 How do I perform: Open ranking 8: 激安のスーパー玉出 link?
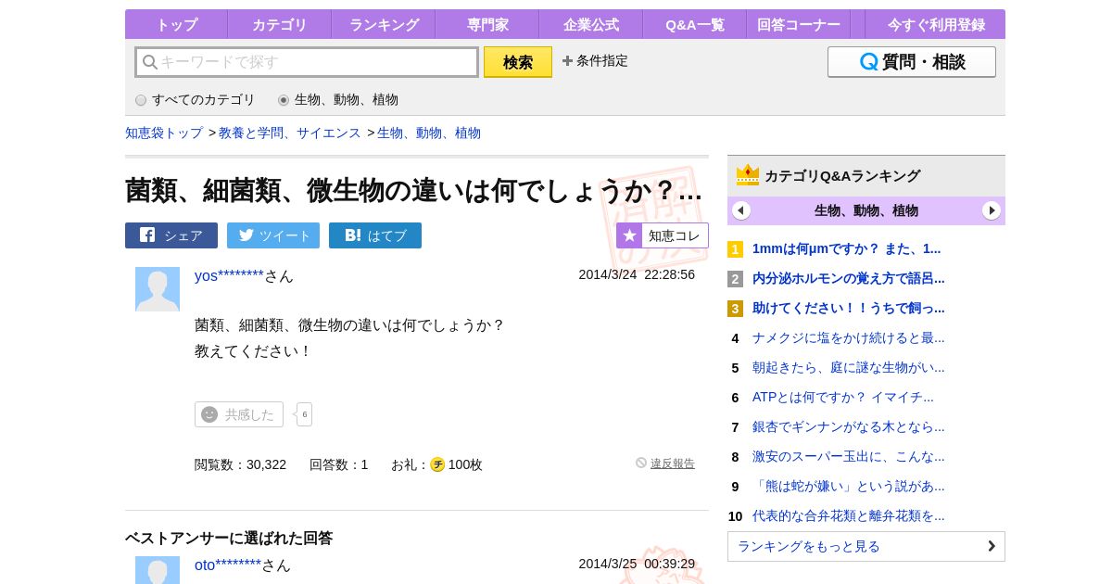click(x=849, y=456)
